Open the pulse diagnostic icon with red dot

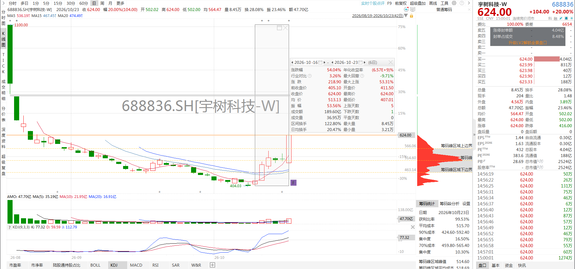[x=406, y=9]
